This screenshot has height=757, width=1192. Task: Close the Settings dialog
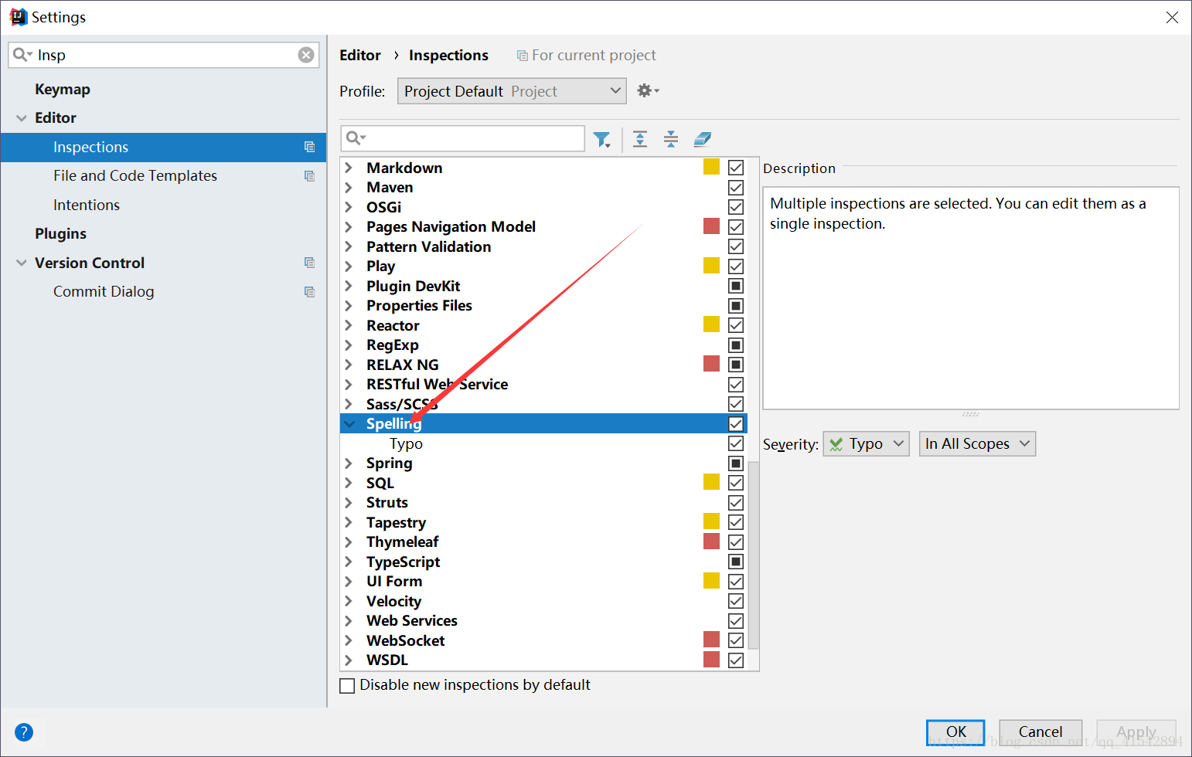pyautogui.click(x=1172, y=17)
